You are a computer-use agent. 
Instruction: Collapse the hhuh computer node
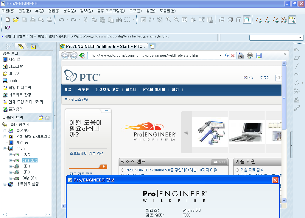tap(5, 149)
